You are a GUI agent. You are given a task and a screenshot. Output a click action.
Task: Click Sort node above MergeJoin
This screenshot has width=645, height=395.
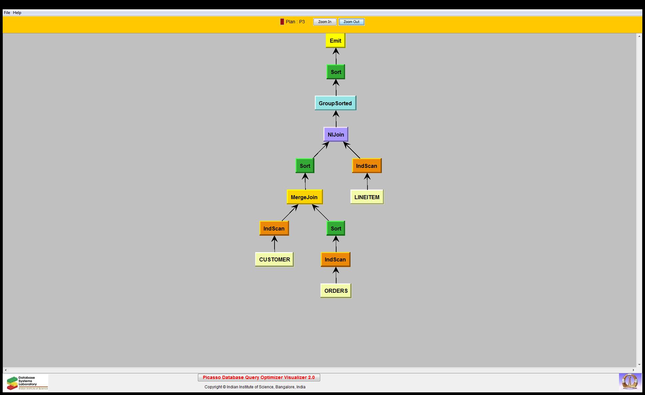[x=305, y=166]
